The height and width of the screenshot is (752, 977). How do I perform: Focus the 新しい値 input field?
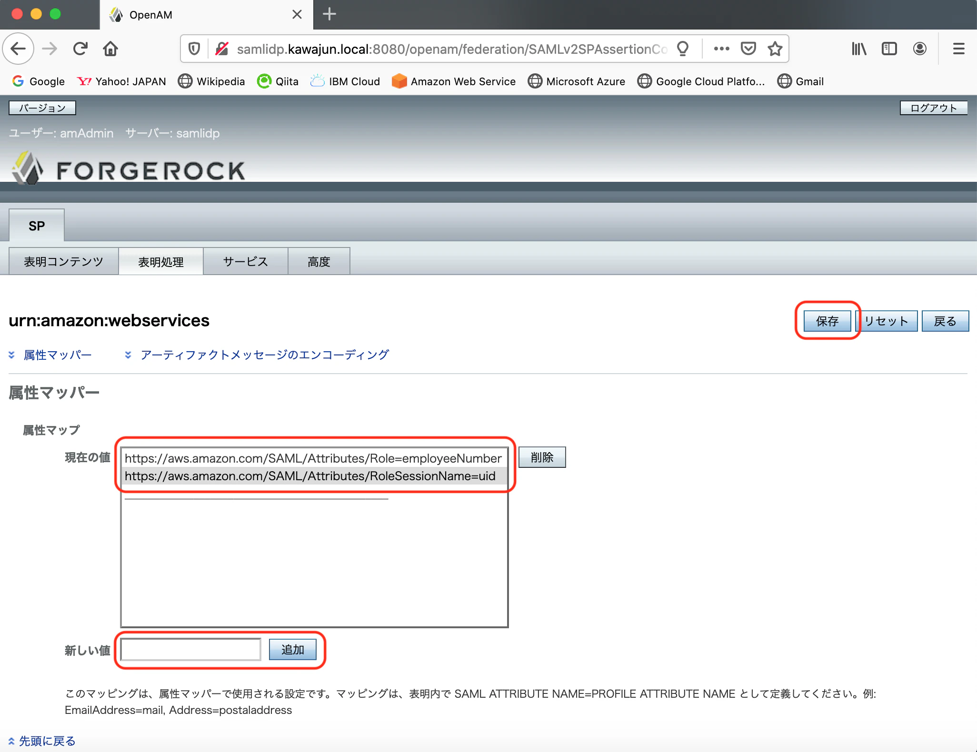pyautogui.click(x=191, y=649)
